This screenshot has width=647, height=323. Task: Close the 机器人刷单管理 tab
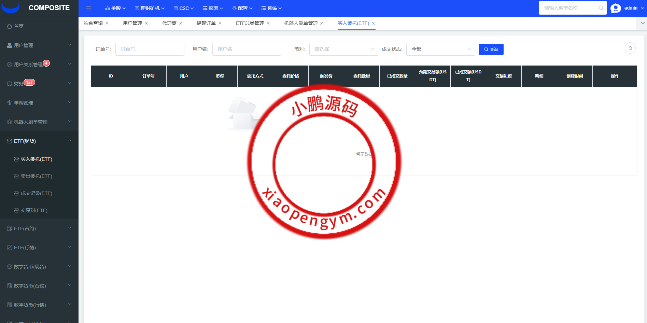point(322,23)
